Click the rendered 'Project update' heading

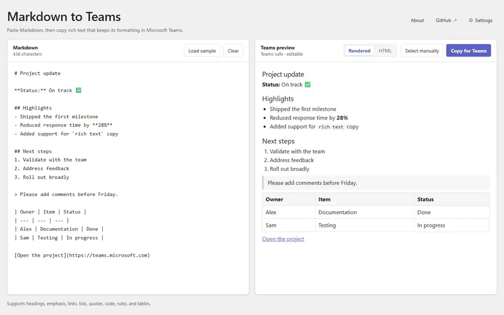[283, 74]
